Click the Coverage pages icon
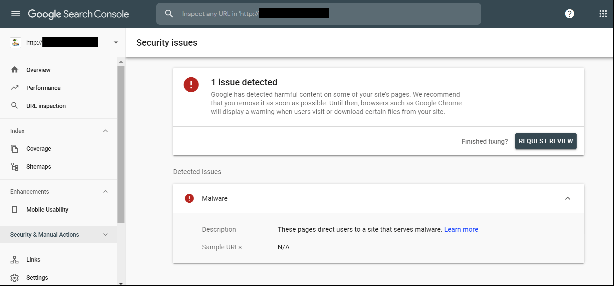614x286 pixels. tap(14, 149)
